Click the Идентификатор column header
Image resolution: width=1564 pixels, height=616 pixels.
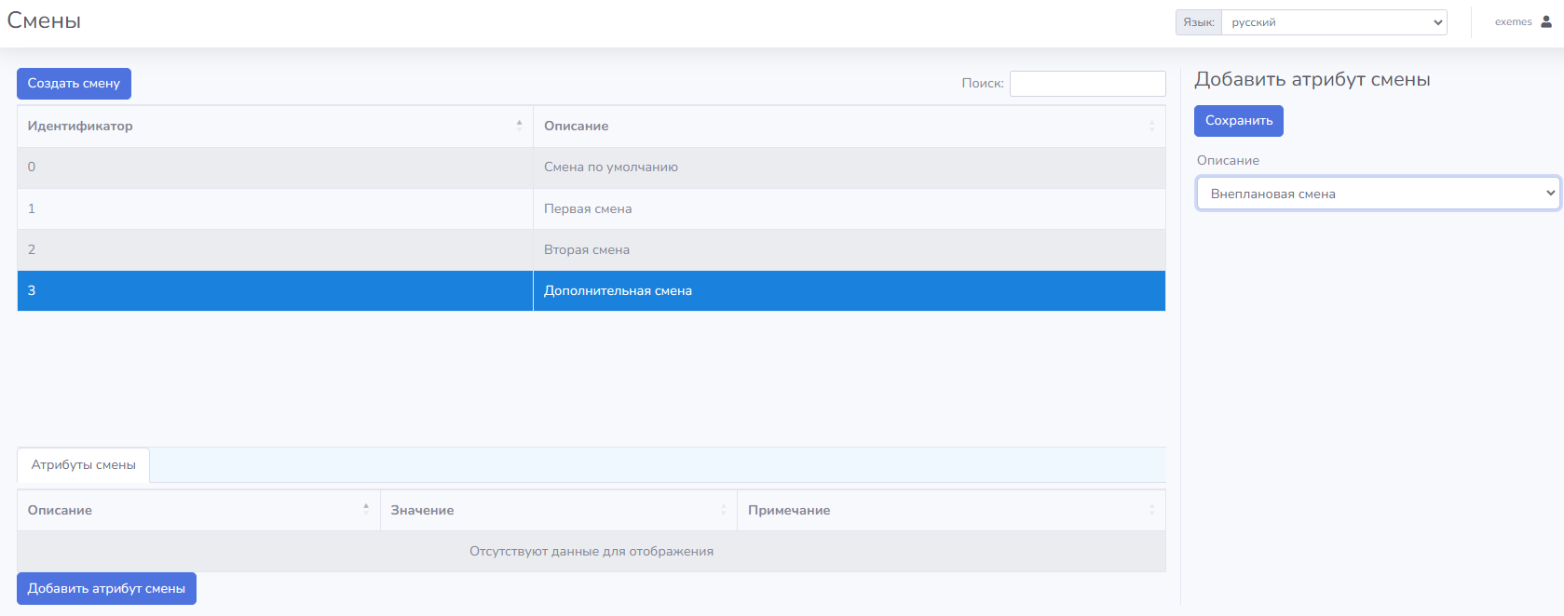click(x=80, y=126)
